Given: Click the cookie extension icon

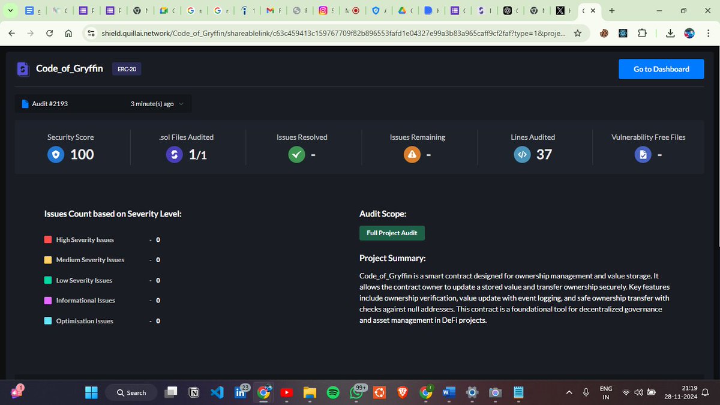Looking at the screenshot, I should (x=603, y=34).
